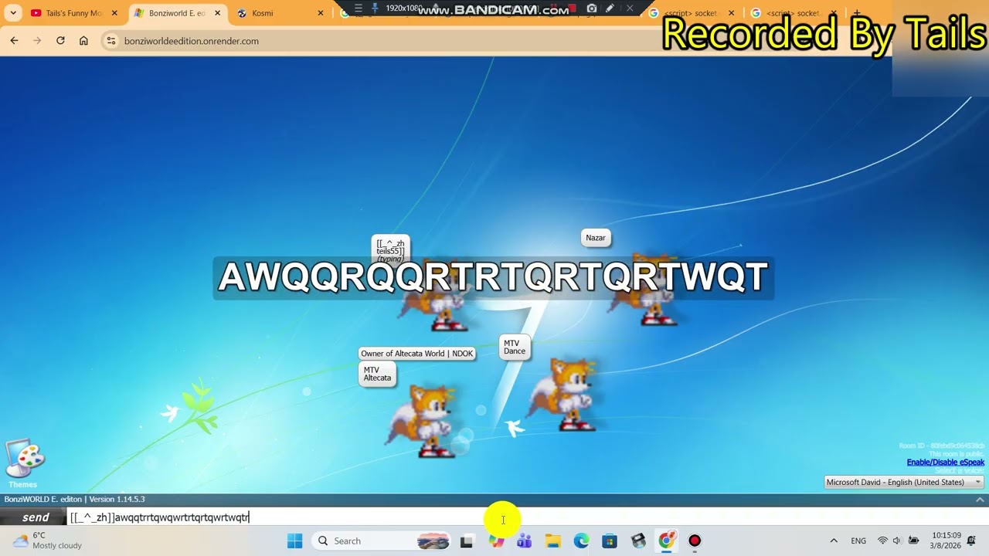Screen dimensions: 989x556
Task: Collapse the chat bar with the chevron
Action: coord(980,500)
